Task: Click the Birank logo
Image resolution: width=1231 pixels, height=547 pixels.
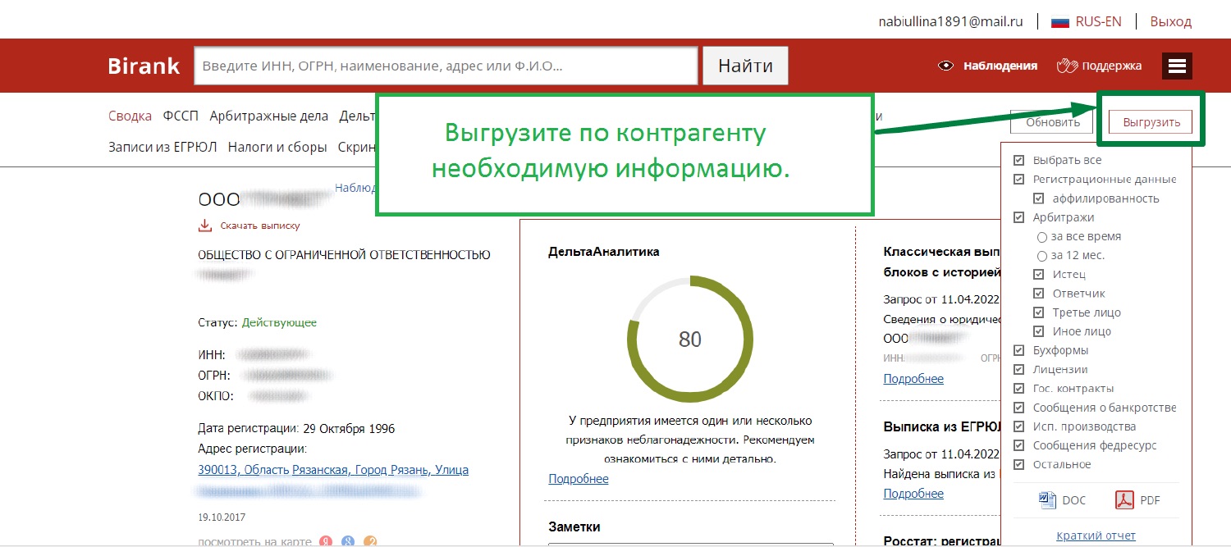Action: coord(144,66)
